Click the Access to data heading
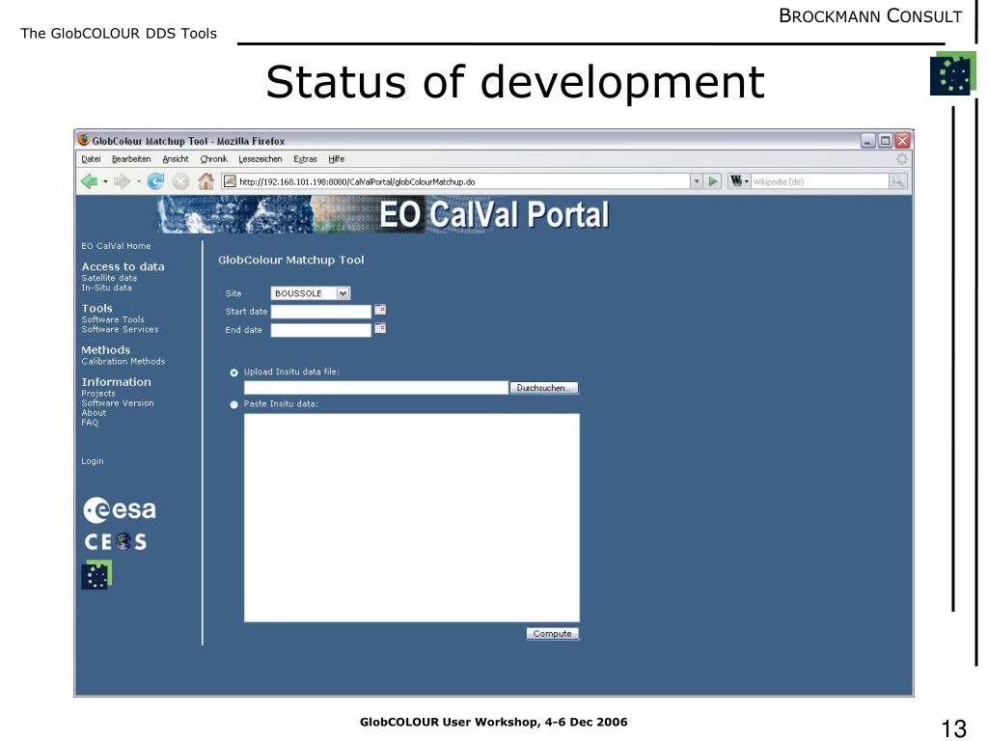988x741 pixels. point(123,266)
